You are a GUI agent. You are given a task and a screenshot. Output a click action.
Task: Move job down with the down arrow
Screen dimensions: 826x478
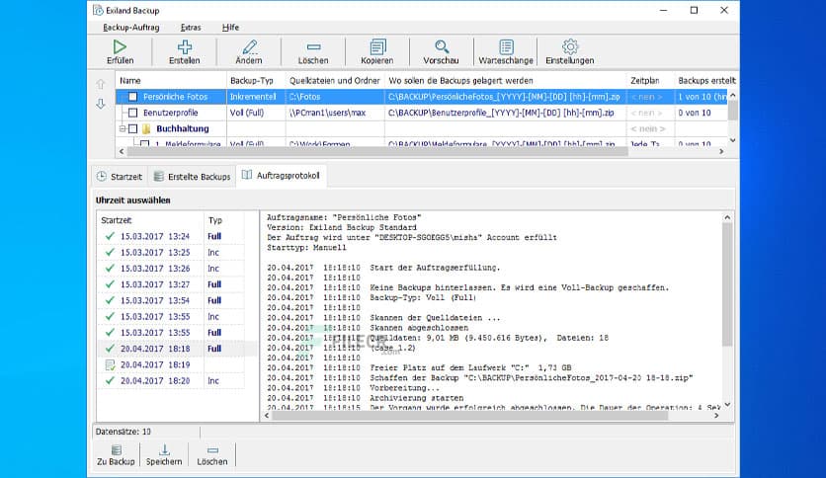pyautogui.click(x=101, y=104)
